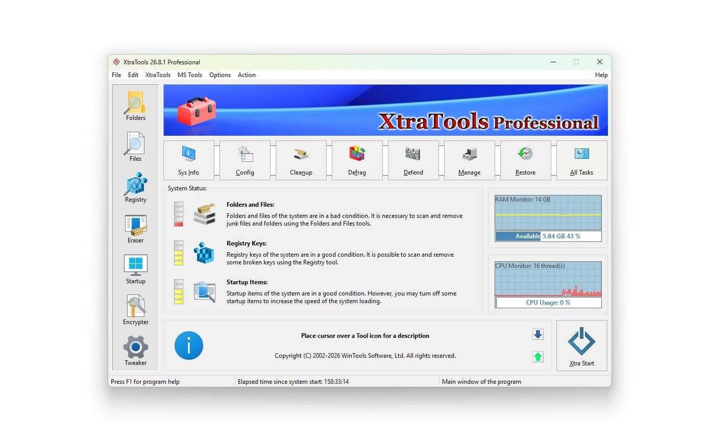Click the copyright WinTools Software text
709x443 pixels.
tap(365, 356)
